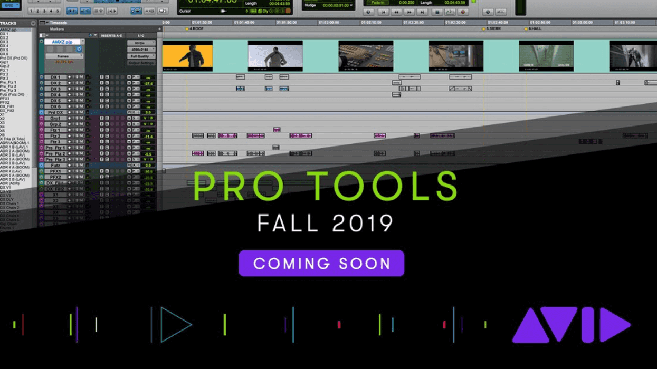Click the Return to Zero transport button

384,12
